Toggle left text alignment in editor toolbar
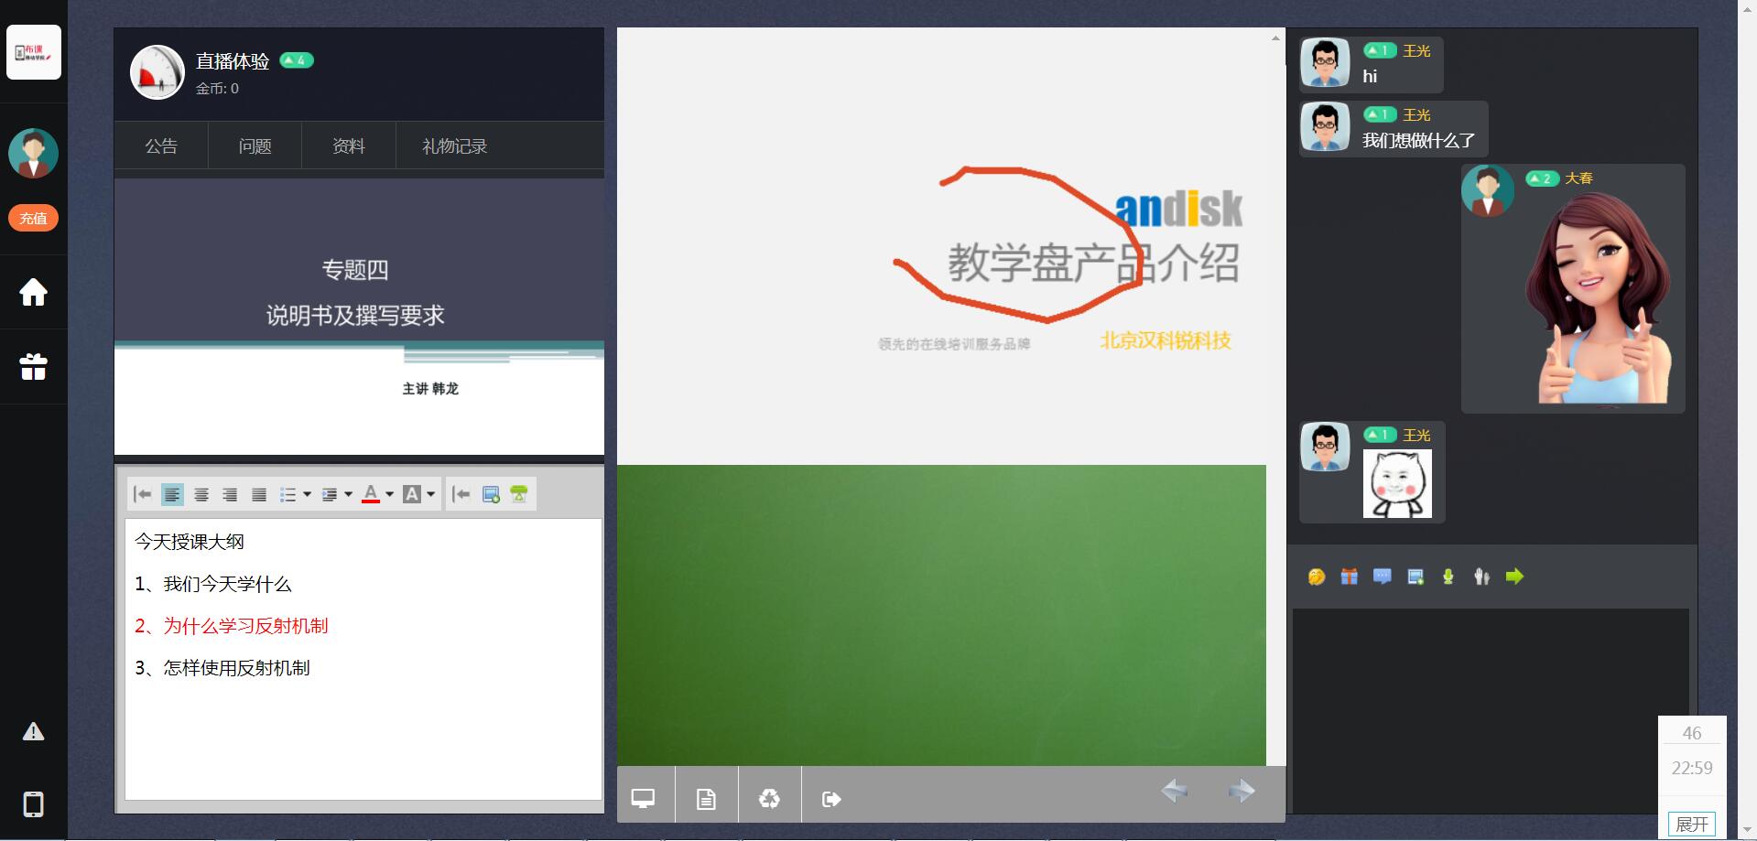1757x841 pixels. coord(172,495)
